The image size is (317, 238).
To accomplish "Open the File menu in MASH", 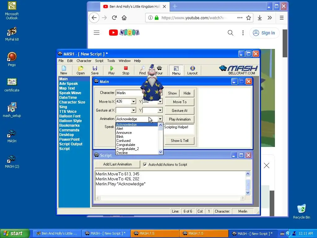I will (61, 61).
